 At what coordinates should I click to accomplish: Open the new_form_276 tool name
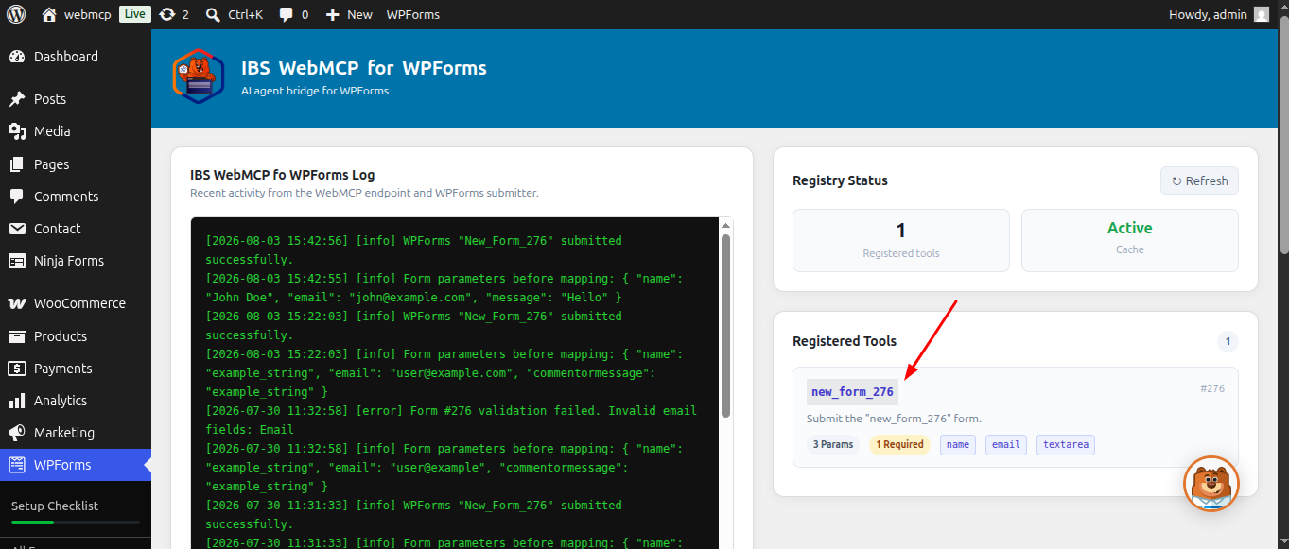[852, 391]
